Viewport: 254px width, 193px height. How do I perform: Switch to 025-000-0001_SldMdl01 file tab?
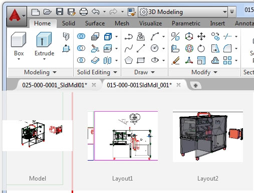click(55, 85)
